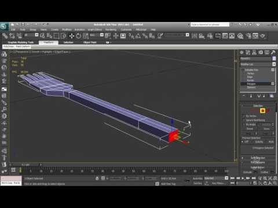Viewport: 278px width, 208px height.
Task: Switch to the Freeform ribbon tab
Action: pos(48,42)
